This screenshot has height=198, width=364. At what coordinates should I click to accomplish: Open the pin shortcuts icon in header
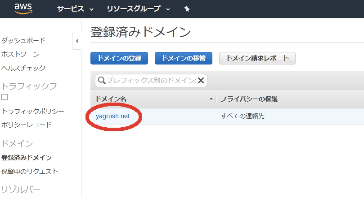tap(187, 9)
